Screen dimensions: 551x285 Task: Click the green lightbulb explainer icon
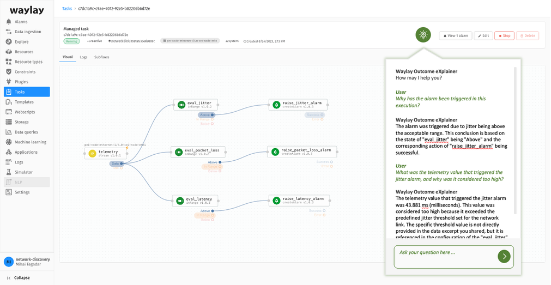[423, 35]
